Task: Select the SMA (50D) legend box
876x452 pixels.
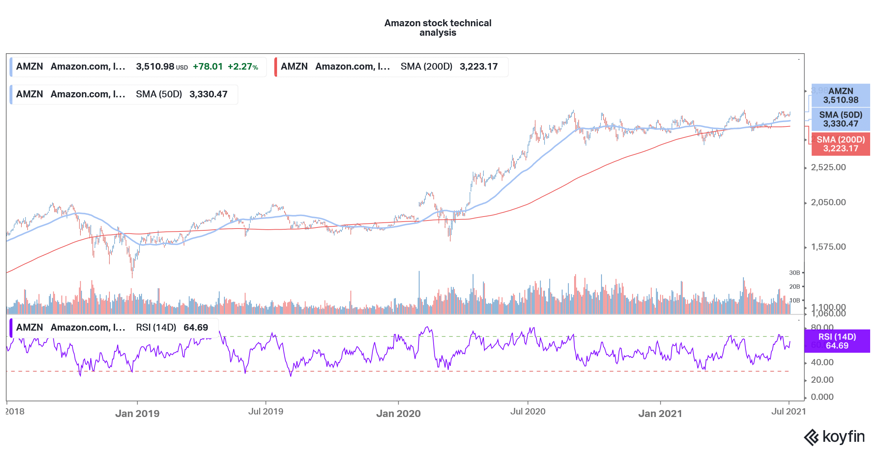Action: pyautogui.click(x=124, y=94)
